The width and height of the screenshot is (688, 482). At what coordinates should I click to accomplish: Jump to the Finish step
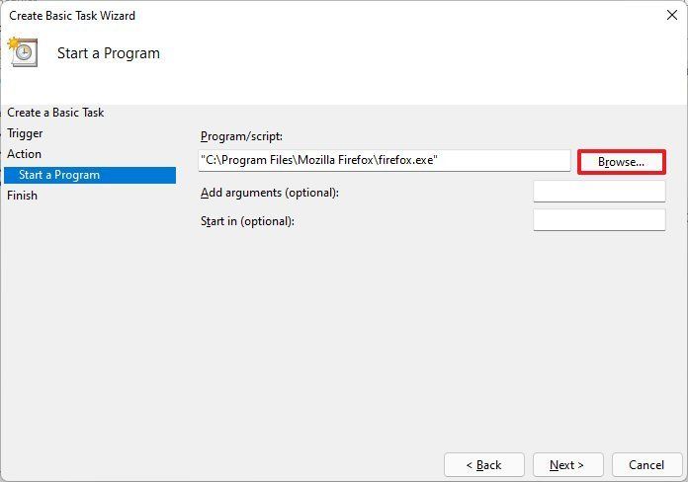tap(22, 196)
